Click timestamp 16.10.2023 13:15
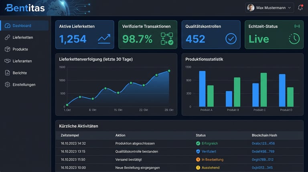Viewport: 308px width, 172px height. pyautogui.click(x=73, y=152)
